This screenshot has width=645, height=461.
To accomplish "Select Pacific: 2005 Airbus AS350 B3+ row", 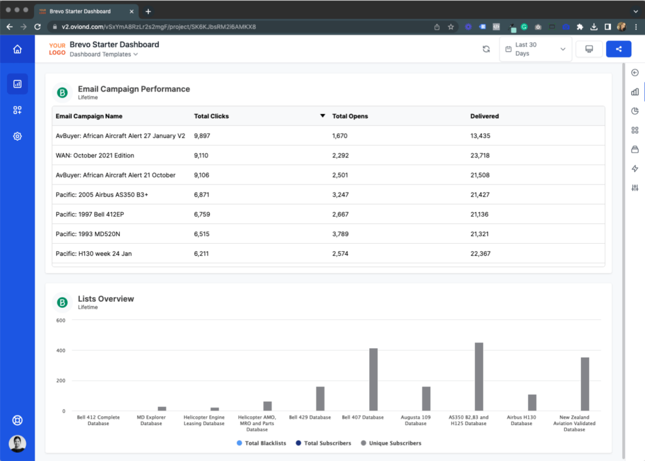I will click(x=328, y=195).
